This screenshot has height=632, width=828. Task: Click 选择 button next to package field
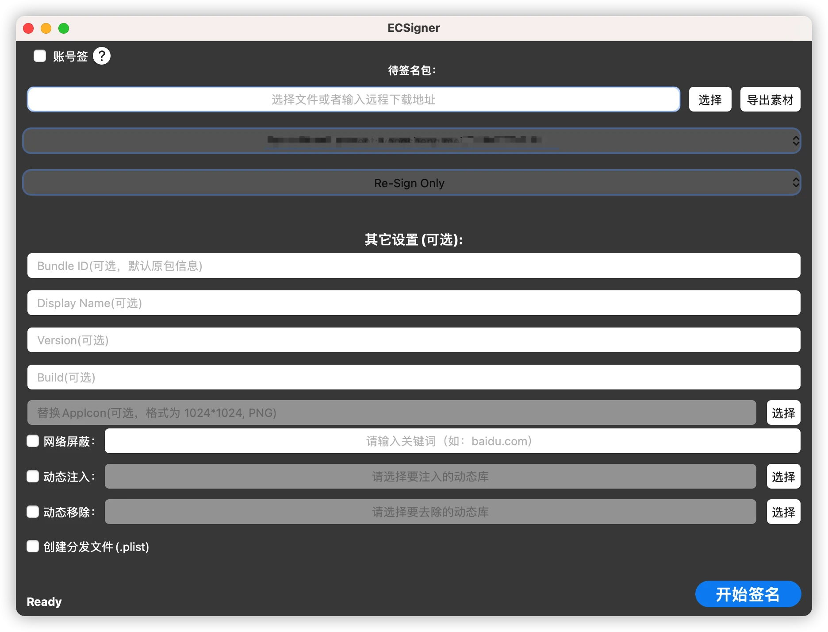click(x=710, y=99)
